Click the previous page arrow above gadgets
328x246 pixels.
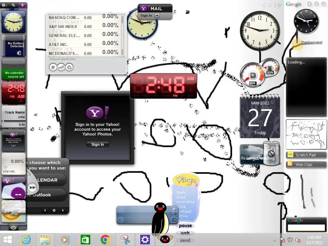[x=264, y=5]
